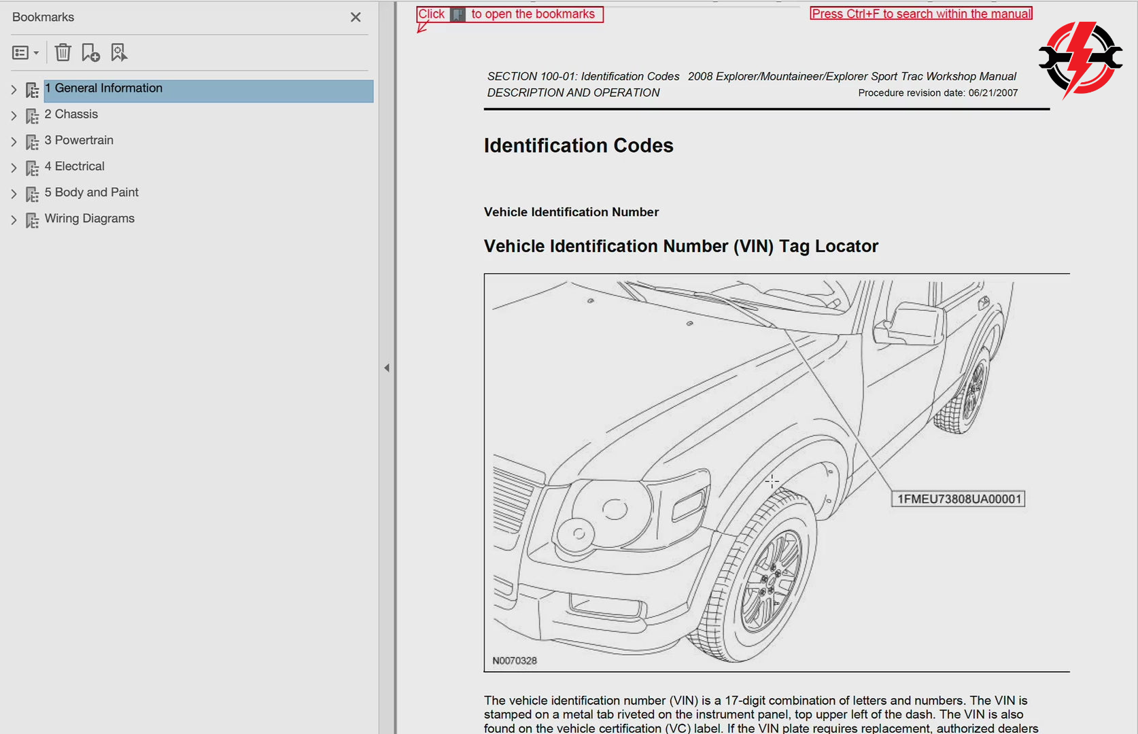
Task: Click the Vehicle Identification Number subheading
Action: click(571, 212)
